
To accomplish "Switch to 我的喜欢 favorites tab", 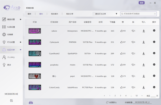I will click(55, 14).
